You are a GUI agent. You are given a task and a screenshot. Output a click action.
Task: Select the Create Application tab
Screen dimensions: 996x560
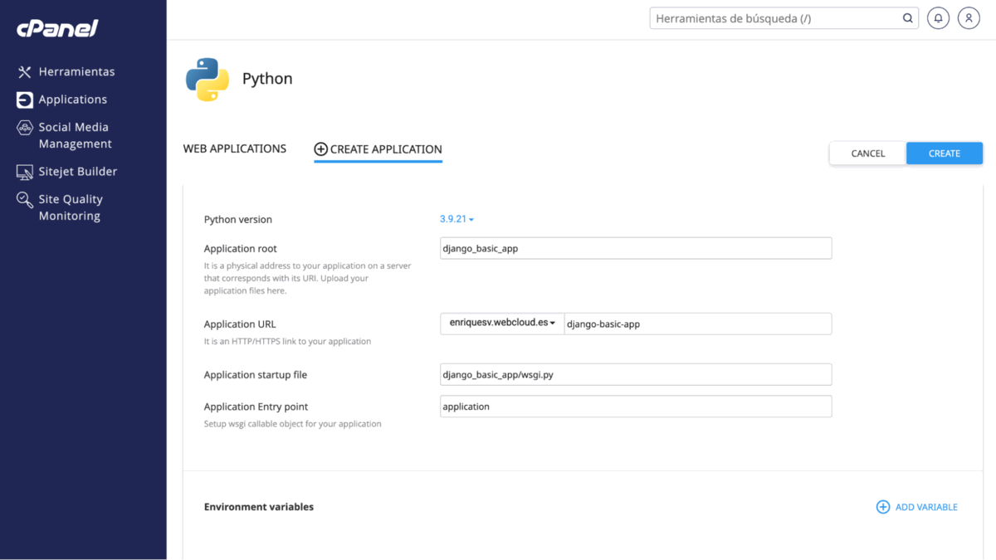click(x=378, y=149)
